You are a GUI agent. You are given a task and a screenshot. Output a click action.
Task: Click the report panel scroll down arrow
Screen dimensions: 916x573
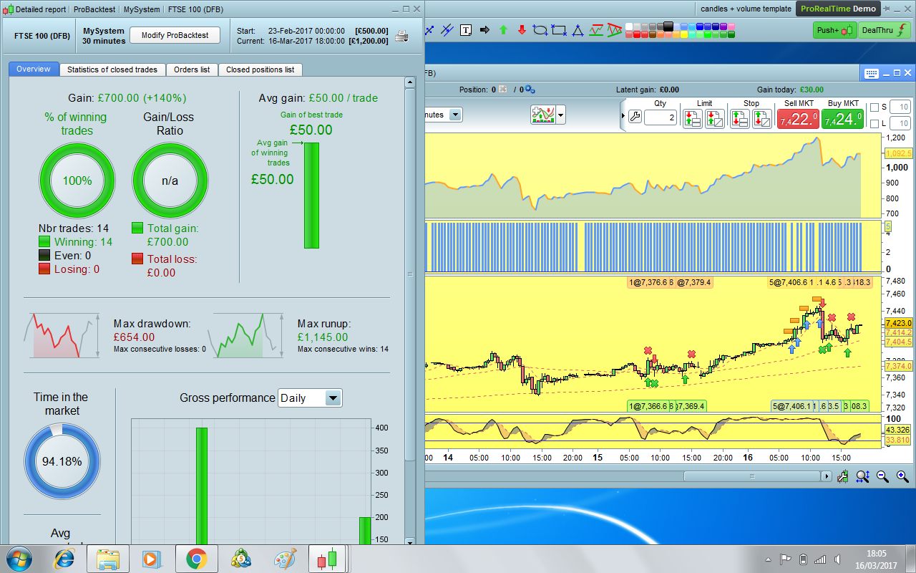click(x=410, y=541)
